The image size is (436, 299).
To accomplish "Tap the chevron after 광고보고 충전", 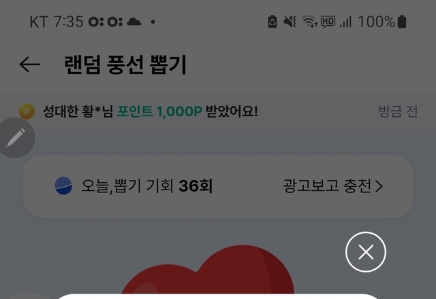I will click(x=379, y=186).
